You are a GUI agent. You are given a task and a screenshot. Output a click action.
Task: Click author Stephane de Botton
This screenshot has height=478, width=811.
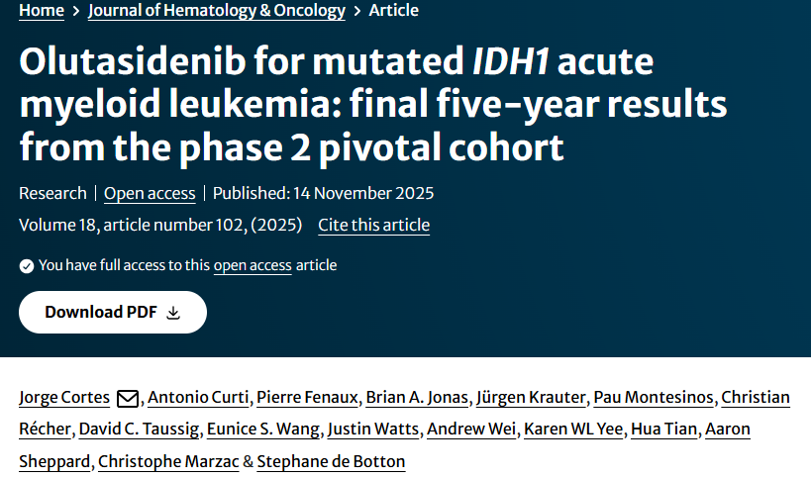coord(331,461)
